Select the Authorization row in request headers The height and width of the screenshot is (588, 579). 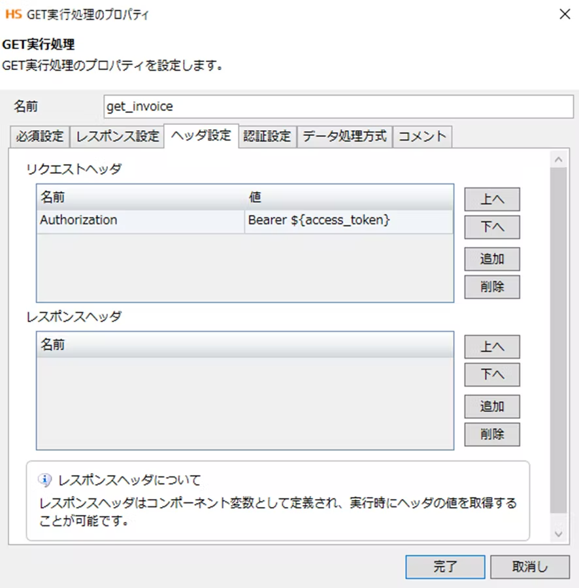(140, 221)
